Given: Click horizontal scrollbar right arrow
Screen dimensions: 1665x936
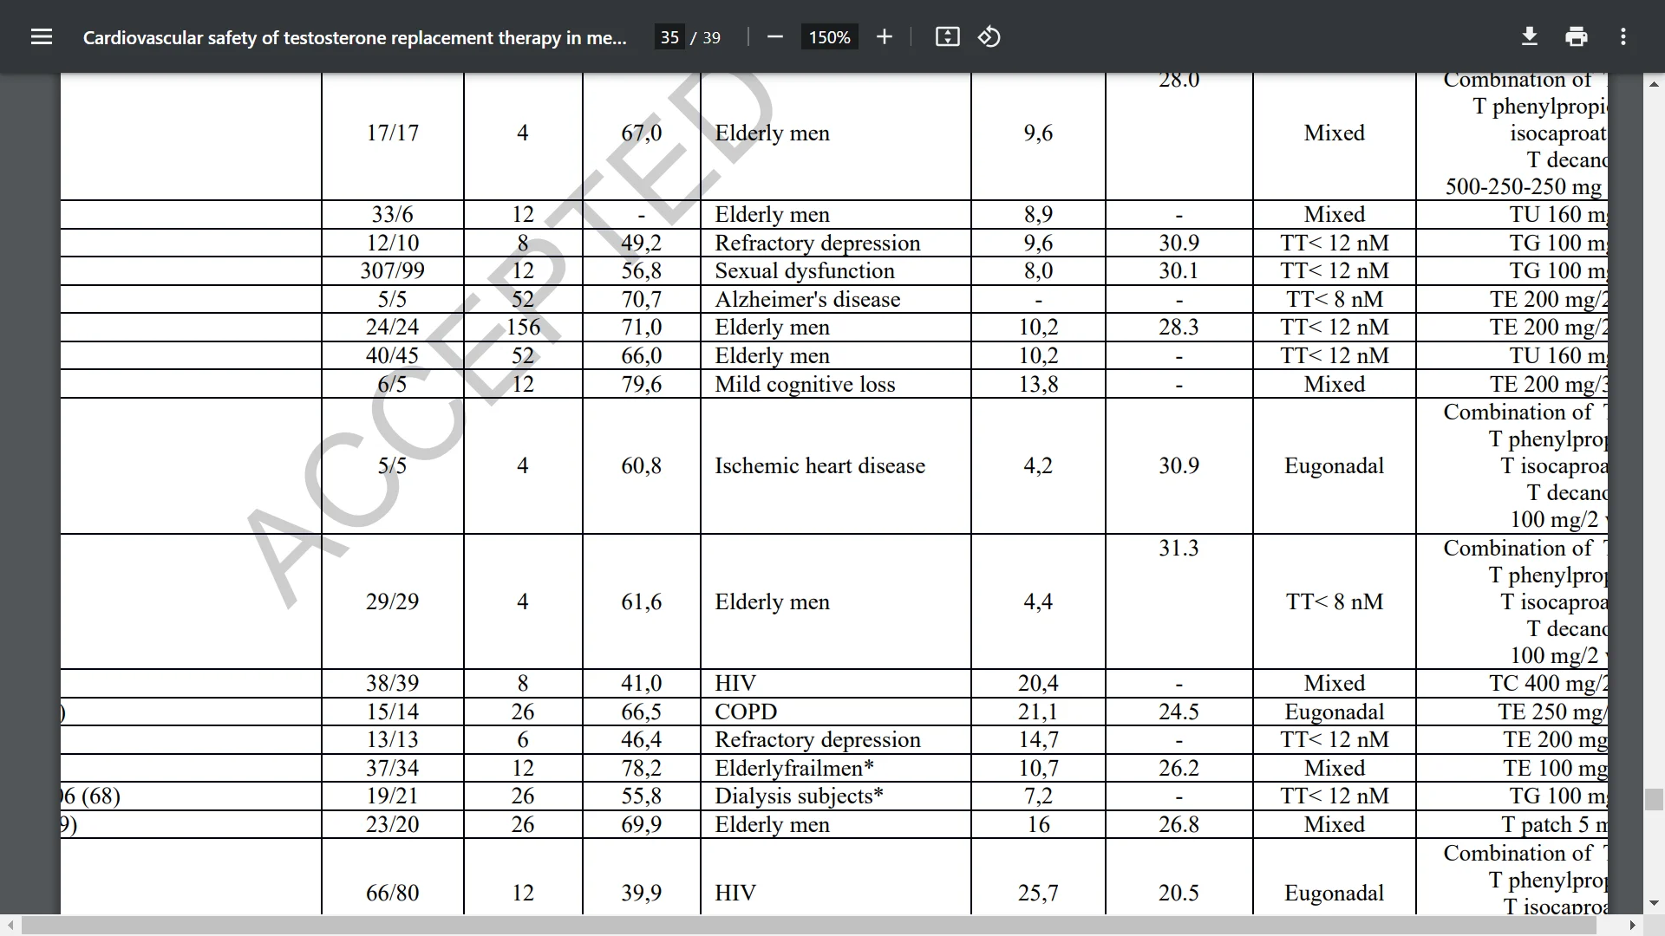Looking at the screenshot, I should coord(1634,925).
